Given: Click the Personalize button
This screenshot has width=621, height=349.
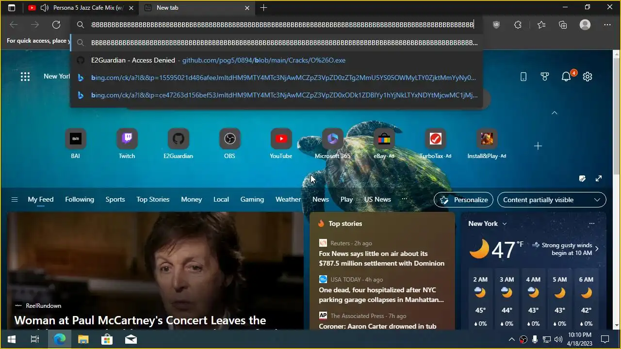Looking at the screenshot, I should (x=463, y=200).
